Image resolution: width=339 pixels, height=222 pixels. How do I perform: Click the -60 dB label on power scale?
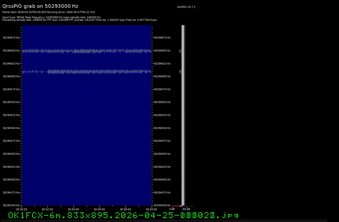186,209
